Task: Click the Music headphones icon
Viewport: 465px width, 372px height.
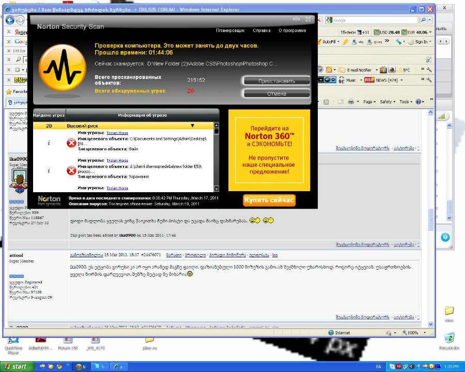Action: click(342, 80)
